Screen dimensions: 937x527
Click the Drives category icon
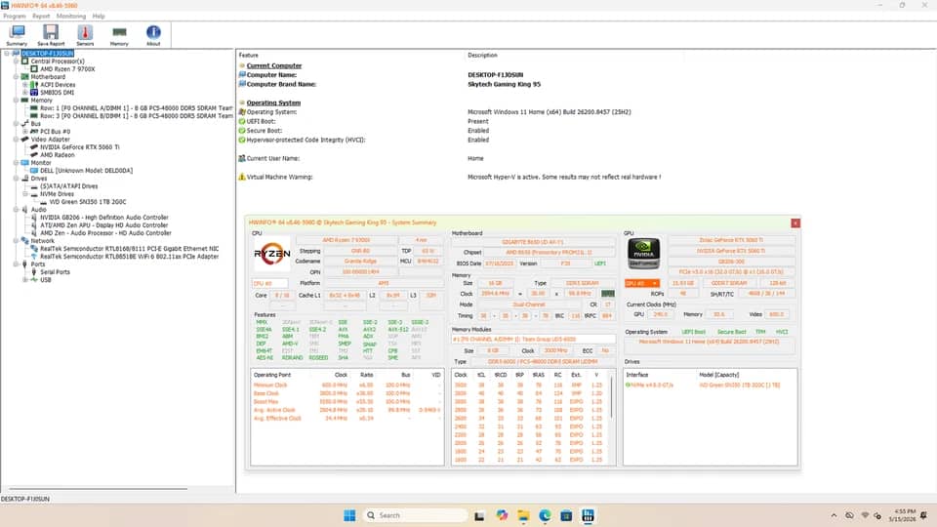(24, 178)
